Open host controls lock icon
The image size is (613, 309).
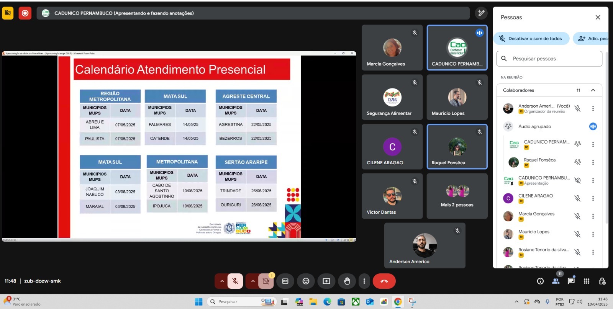tap(602, 281)
